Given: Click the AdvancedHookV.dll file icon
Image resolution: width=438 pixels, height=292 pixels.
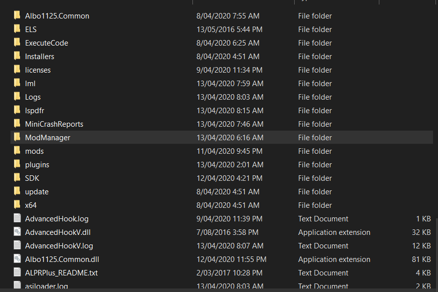Looking at the screenshot, I should click(17, 232).
